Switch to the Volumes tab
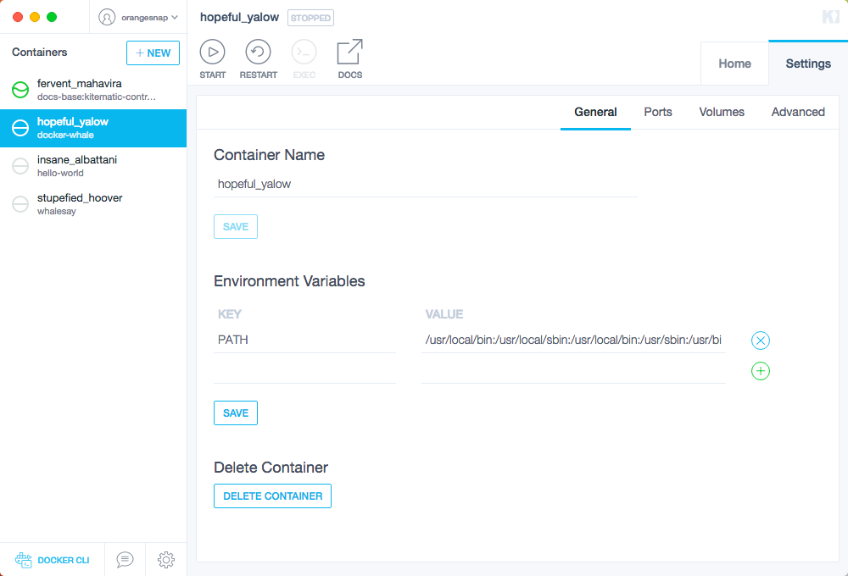The image size is (848, 576). click(722, 112)
